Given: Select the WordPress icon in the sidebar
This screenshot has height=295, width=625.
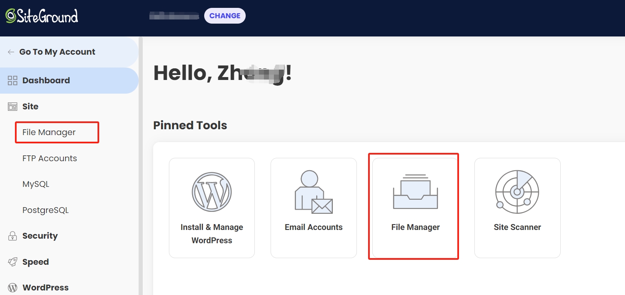Looking at the screenshot, I should (x=12, y=287).
